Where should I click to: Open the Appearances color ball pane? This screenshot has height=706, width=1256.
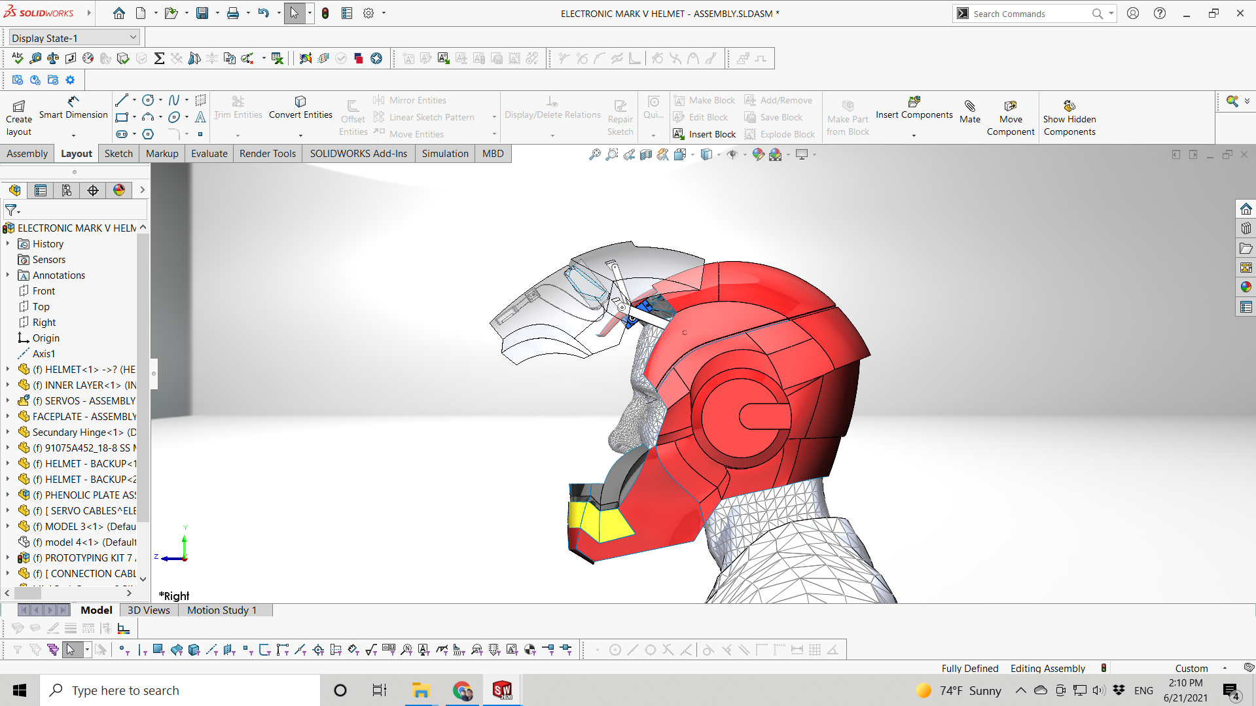tap(1246, 287)
